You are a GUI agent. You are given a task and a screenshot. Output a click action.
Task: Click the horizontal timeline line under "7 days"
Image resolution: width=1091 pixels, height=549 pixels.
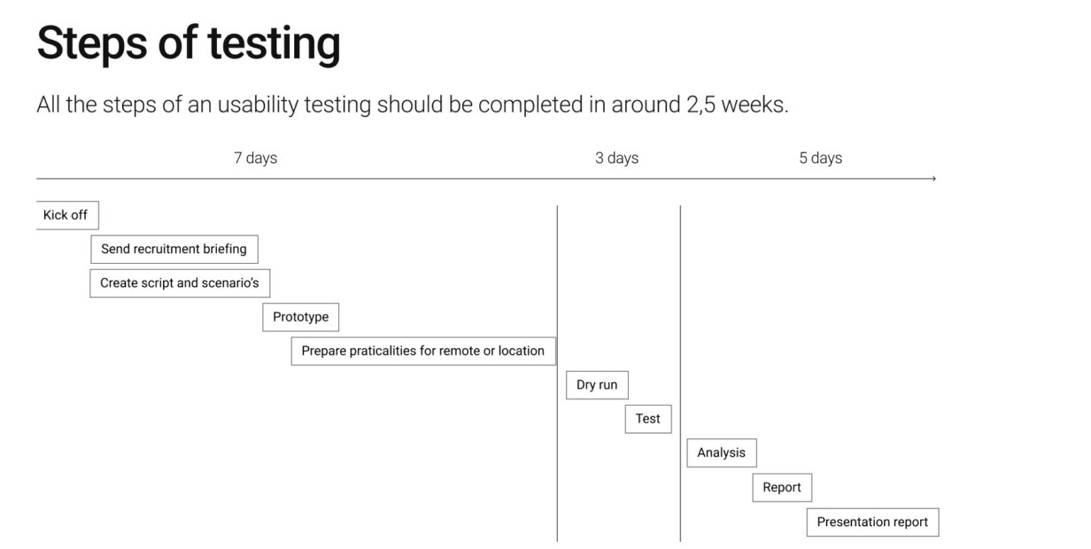[x=255, y=179]
